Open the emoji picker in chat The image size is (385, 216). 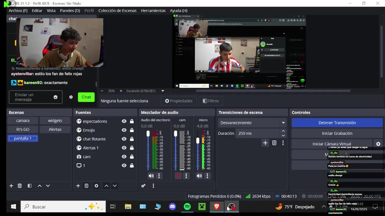click(x=55, y=97)
